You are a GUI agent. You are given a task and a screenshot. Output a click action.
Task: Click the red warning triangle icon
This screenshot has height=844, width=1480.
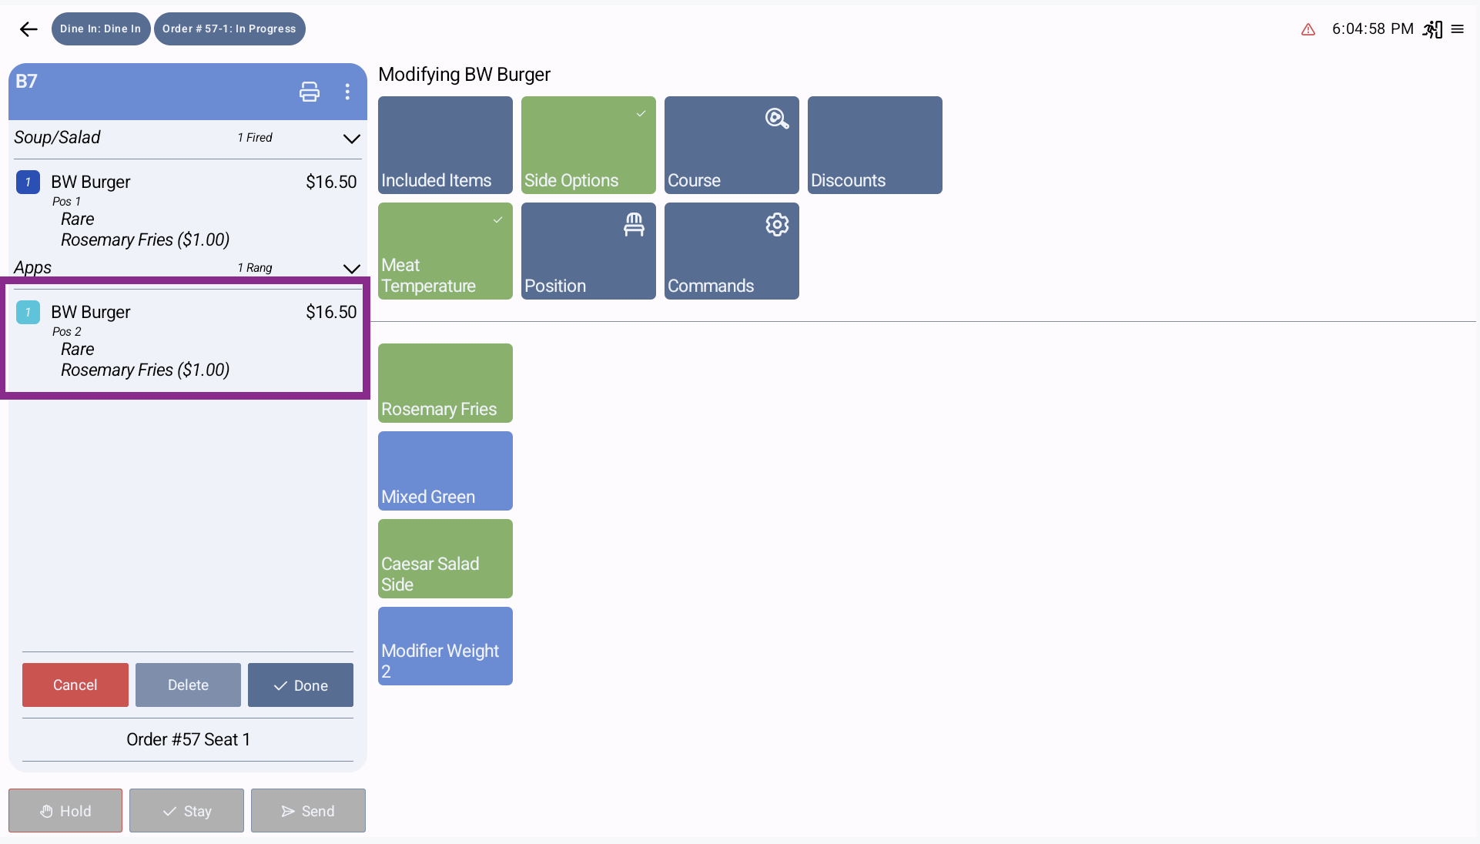1308,29
